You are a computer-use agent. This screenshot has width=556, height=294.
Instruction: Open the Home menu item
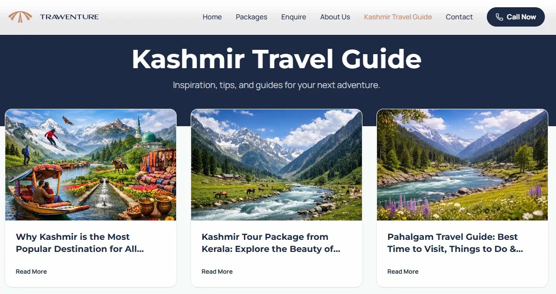coord(212,17)
